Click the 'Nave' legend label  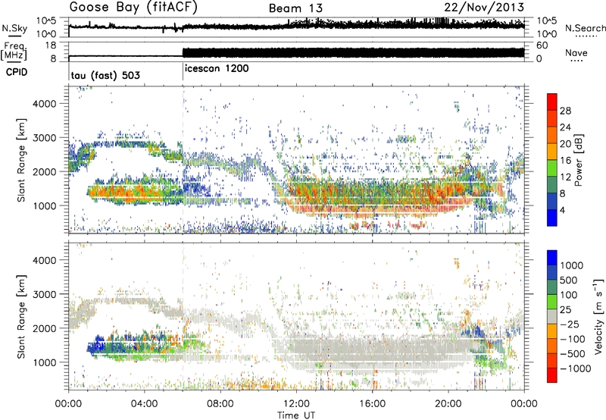pyautogui.click(x=576, y=53)
